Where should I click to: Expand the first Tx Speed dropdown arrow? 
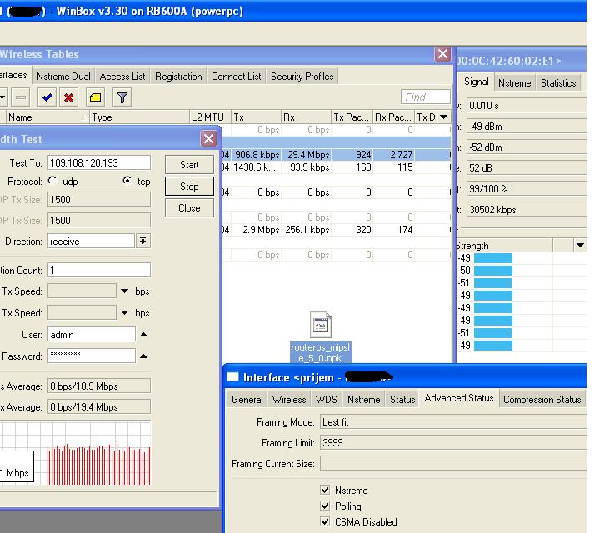point(124,291)
